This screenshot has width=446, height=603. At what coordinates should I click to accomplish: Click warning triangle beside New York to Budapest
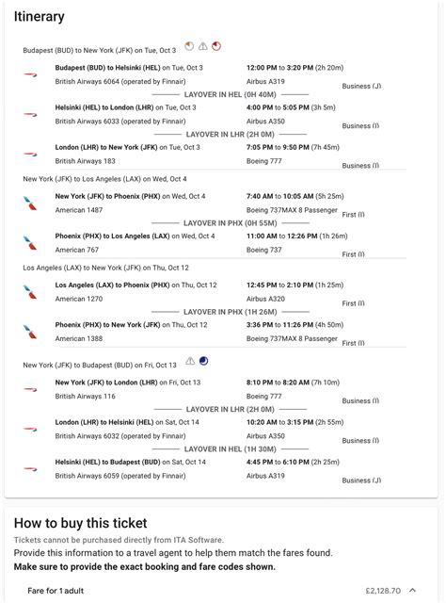click(190, 361)
